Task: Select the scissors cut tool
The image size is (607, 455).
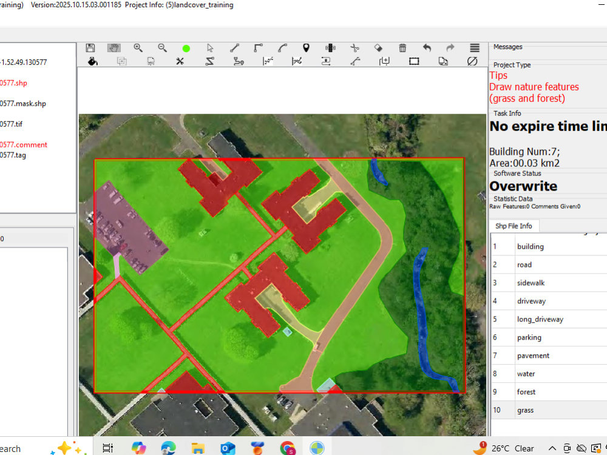Action: pos(354,48)
